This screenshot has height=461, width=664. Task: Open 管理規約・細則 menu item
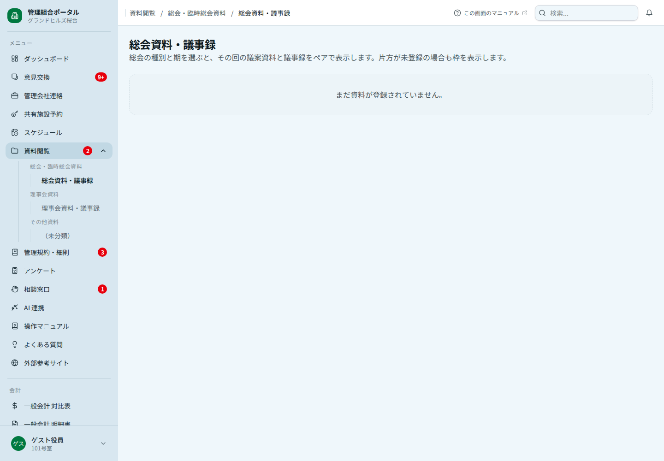(59, 252)
